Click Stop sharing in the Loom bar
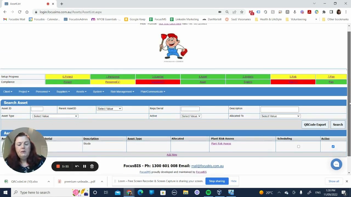Screen dimensions: 351x197 tap(217, 181)
